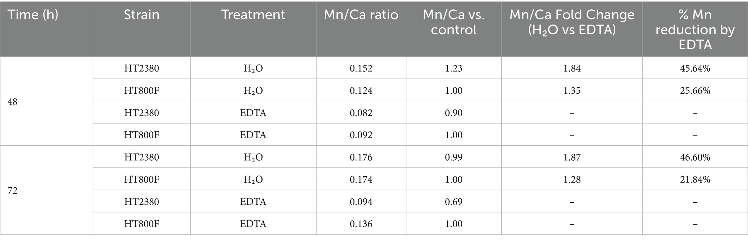The width and height of the screenshot is (748, 241).
Task: Select the cell showing 46.60%
Action: [695, 157]
